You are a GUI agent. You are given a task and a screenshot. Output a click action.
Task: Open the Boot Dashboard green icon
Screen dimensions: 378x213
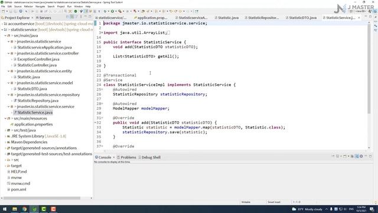tap(76, 11)
